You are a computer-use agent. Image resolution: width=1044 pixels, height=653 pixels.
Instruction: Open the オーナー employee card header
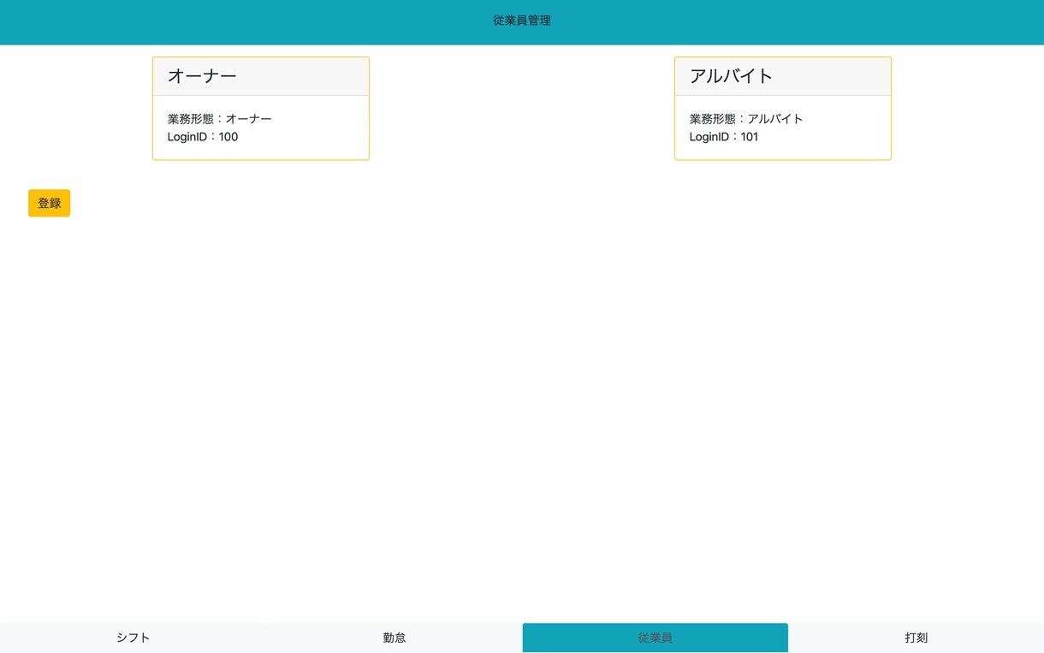261,76
